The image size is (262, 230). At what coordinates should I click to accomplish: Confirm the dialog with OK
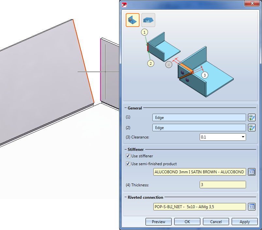click(187, 222)
